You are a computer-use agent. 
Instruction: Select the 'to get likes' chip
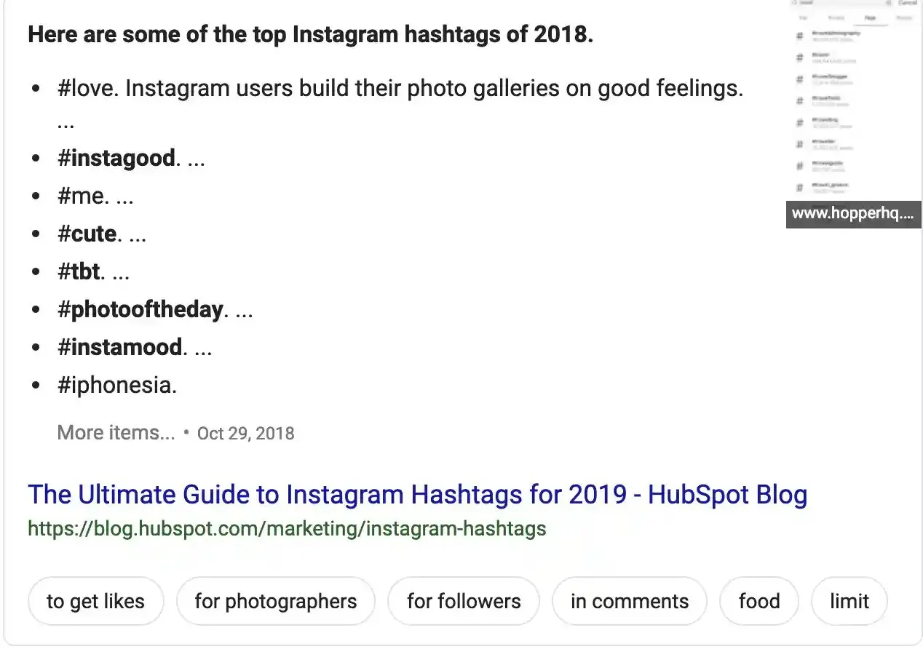[x=95, y=601]
